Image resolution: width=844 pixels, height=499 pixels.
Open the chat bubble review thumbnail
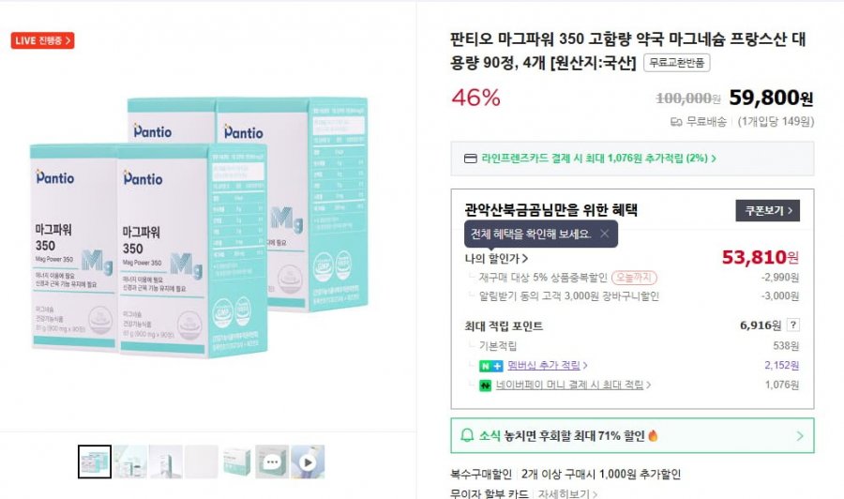coord(272,461)
